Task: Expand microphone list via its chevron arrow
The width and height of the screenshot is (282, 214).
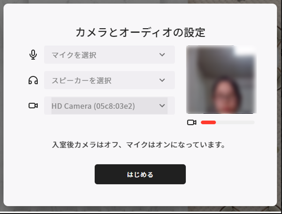Action: (162, 54)
